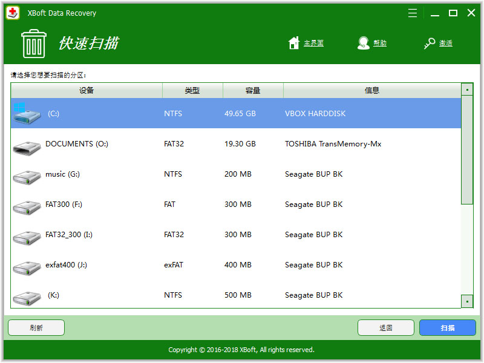Select FAT300 (F:) partition name
Viewport: 484px width, 363px height.
point(64,204)
